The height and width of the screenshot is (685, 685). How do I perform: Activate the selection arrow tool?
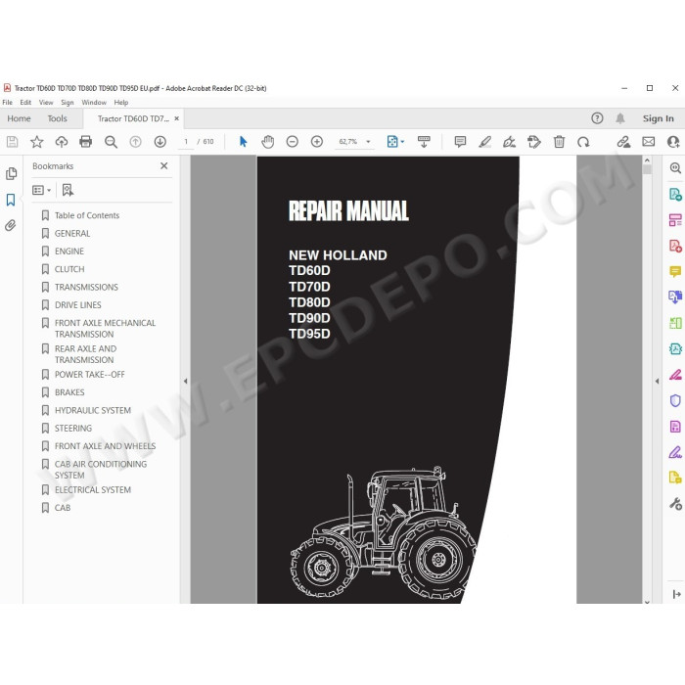tap(244, 142)
